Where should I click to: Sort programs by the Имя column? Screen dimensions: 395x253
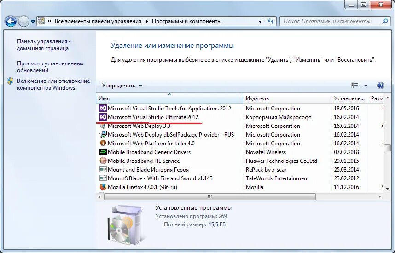pyautogui.click(x=169, y=98)
